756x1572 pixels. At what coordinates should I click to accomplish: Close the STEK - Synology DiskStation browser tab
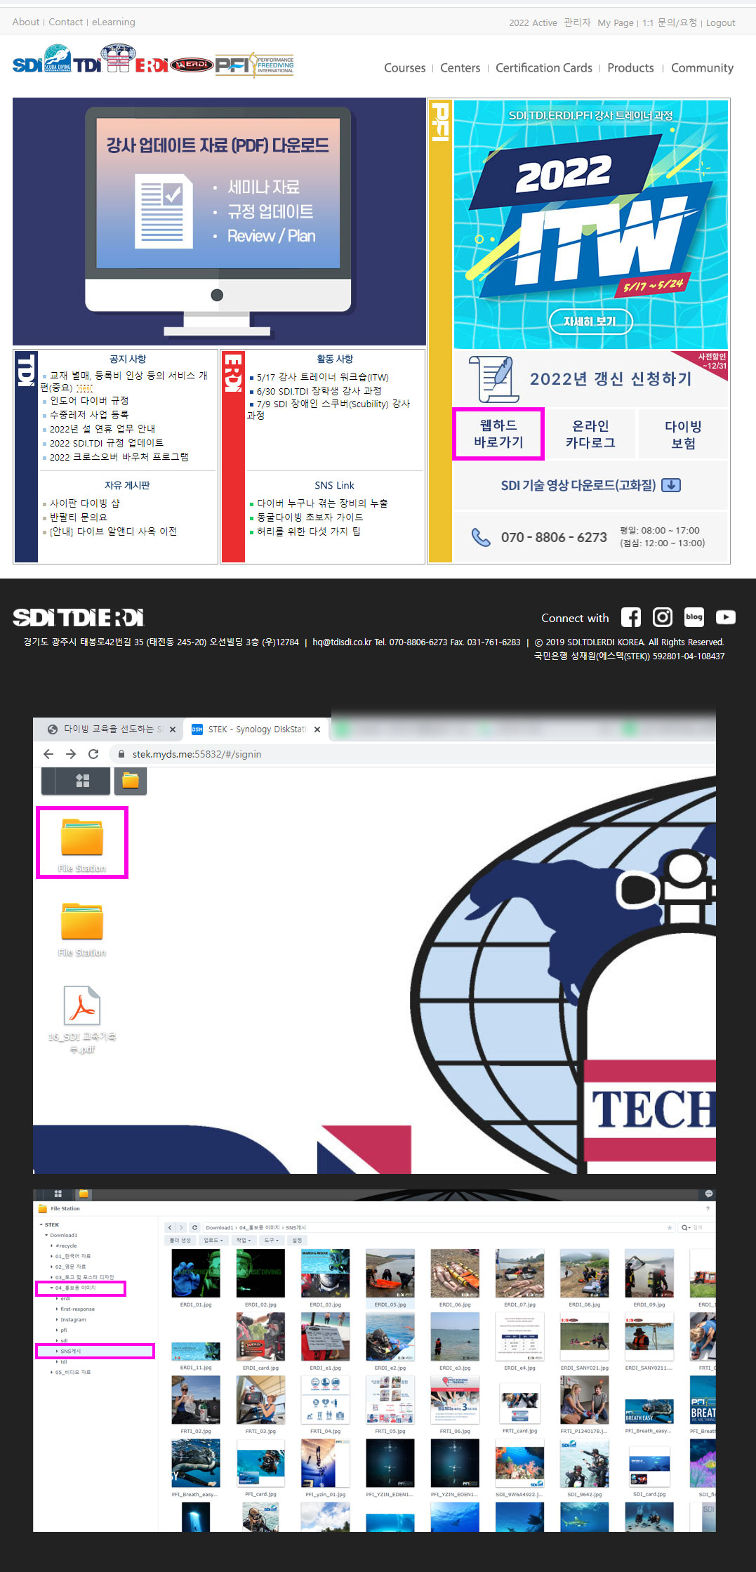[x=317, y=729]
